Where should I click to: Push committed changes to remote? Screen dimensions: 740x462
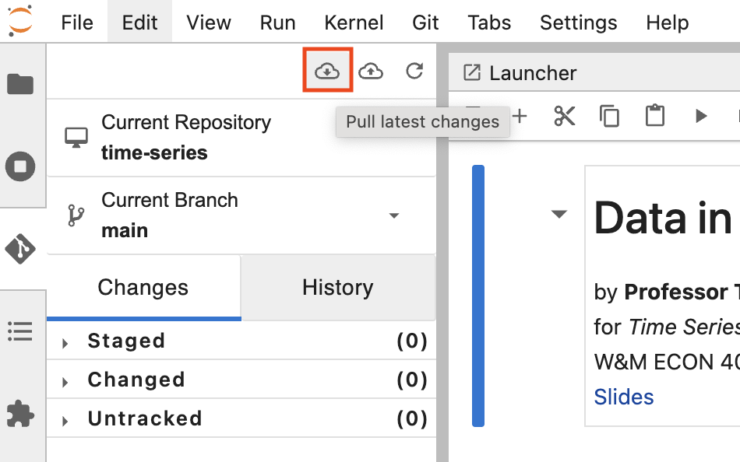[372, 71]
